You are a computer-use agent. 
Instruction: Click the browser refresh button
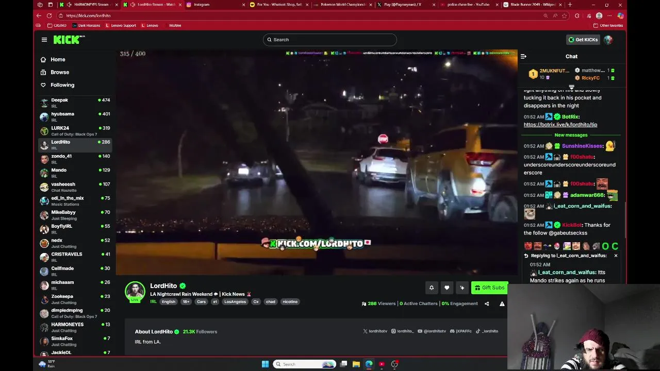[49, 15]
